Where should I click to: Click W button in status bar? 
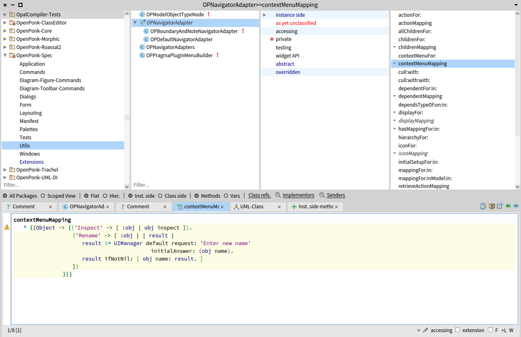point(511,330)
